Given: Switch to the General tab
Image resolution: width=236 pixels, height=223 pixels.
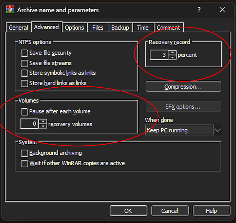Looking at the screenshot, I should click(x=18, y=28).
